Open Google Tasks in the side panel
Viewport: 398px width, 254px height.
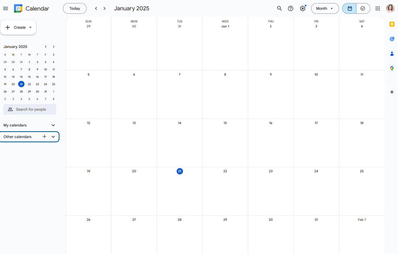392,39
